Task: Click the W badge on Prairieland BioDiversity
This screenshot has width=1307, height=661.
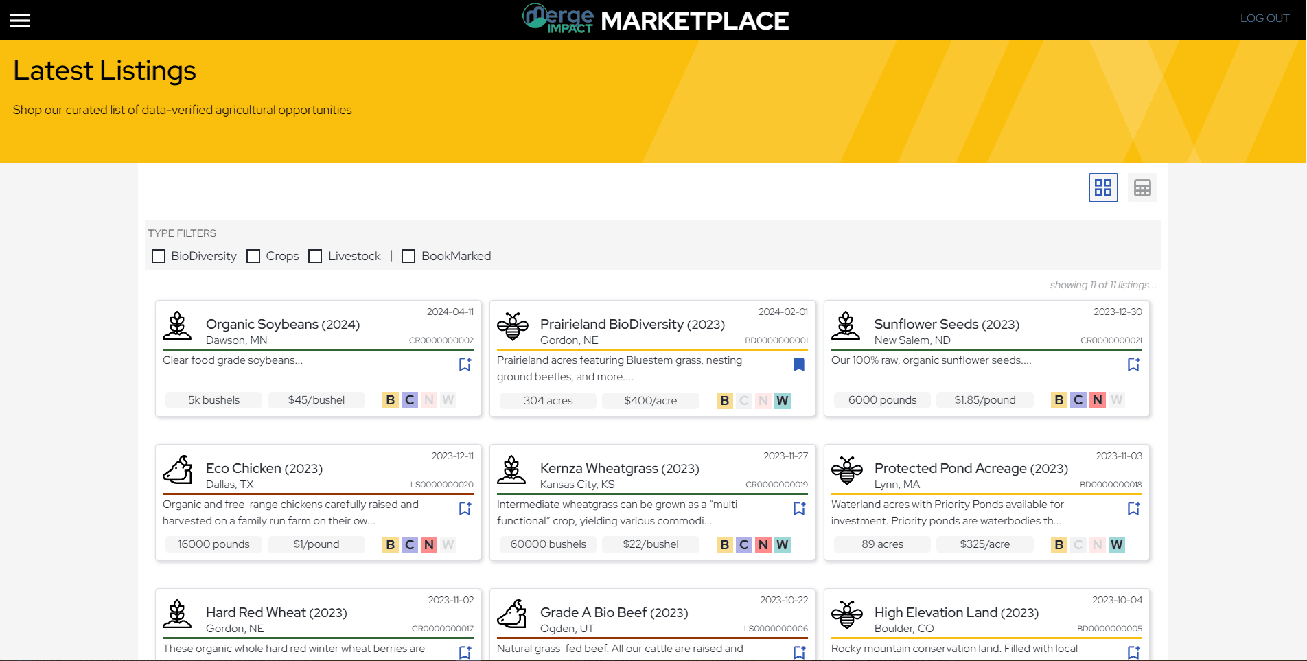Action: (x=782, y=400)
